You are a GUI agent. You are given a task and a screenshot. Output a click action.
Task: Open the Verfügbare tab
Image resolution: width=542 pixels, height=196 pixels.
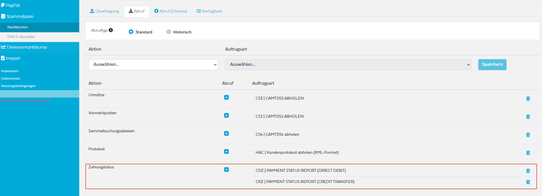(x=209, y=11)
